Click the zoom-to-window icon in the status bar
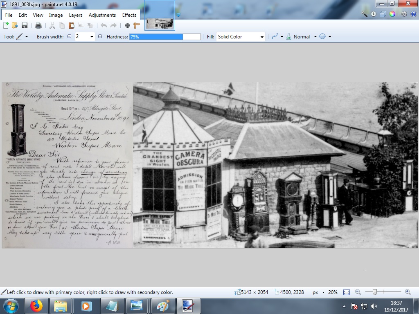Viewport: 419px width, 314px height. (x=346, y=292)
